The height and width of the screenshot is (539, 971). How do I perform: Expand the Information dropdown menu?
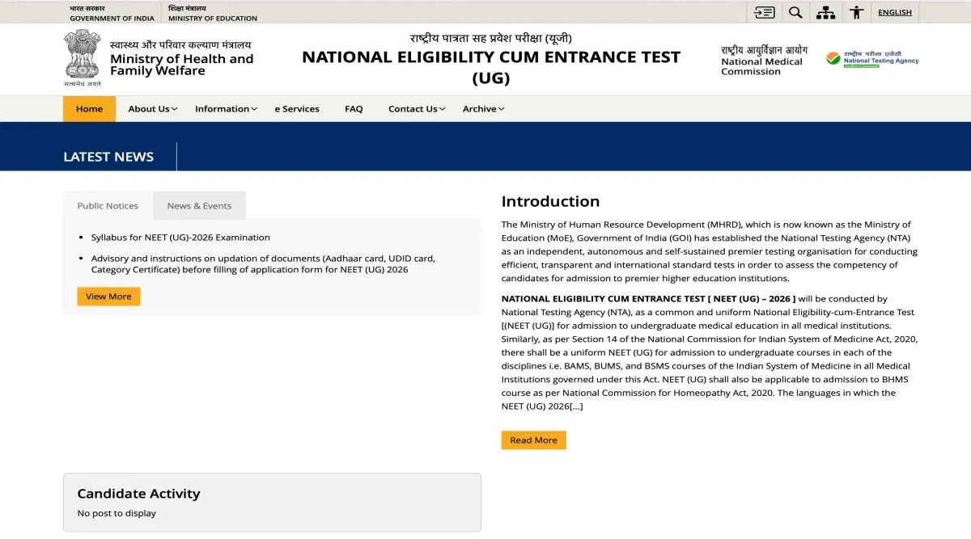pos(226,109)
